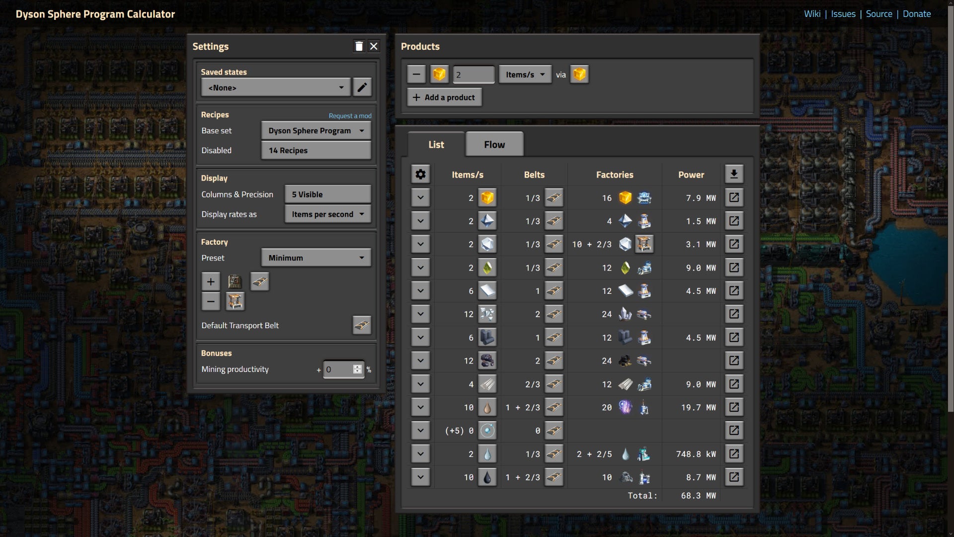
Task: Click the plus button under Factory preset
Action: [211, 281]
